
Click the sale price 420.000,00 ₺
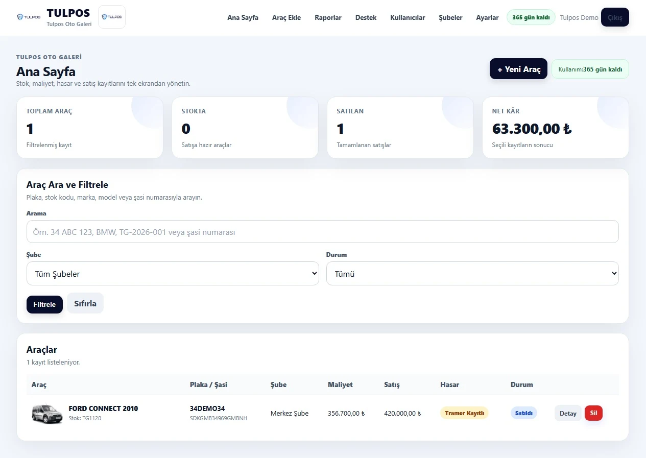pos(402,413)
